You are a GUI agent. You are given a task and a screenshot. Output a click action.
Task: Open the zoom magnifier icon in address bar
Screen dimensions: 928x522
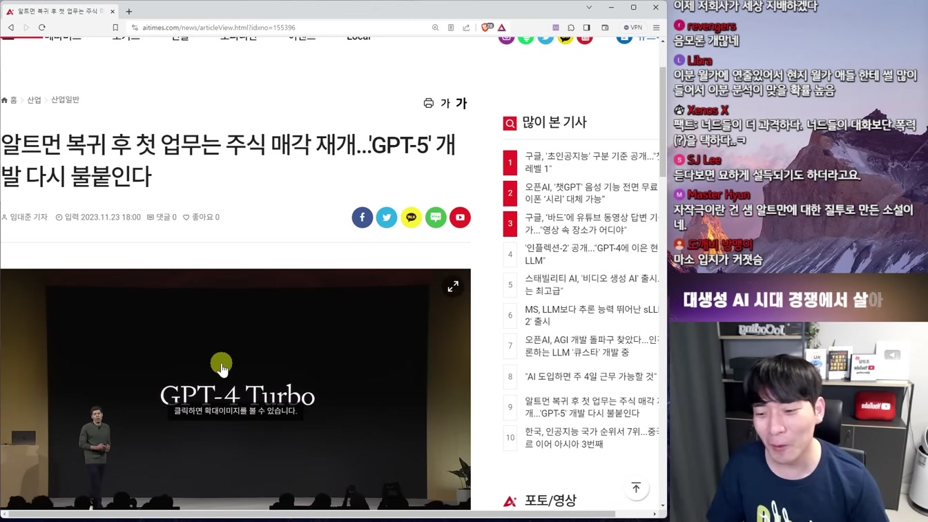coord(435,28)
